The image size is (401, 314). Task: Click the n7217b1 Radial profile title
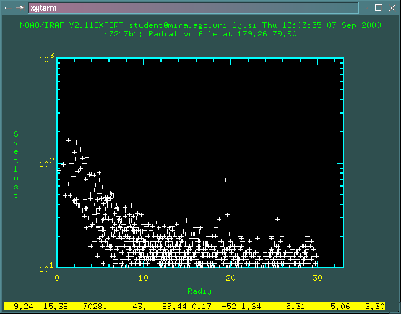tap(200, 34)
